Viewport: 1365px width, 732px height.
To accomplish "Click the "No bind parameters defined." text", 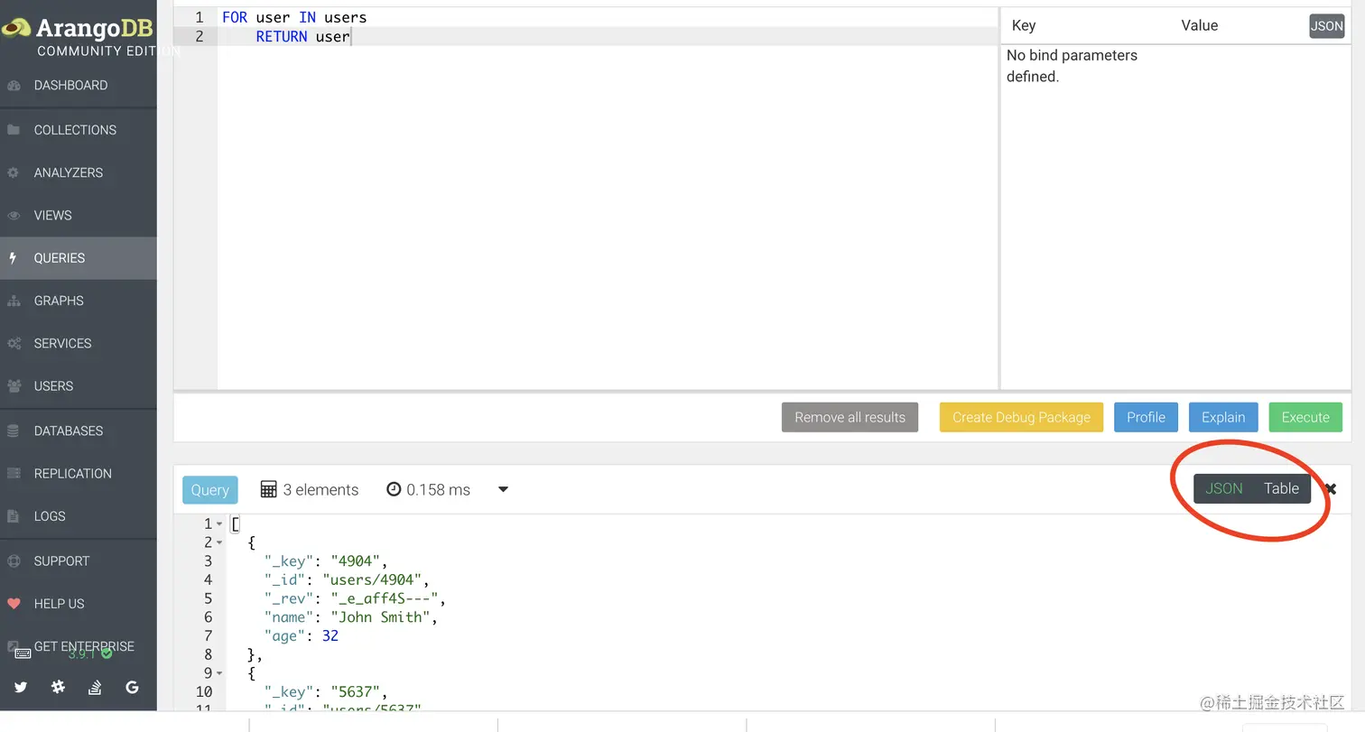I will [x=1072, y=66].
